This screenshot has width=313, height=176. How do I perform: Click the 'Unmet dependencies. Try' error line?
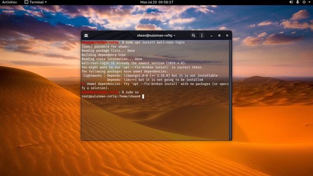[155, 84]
